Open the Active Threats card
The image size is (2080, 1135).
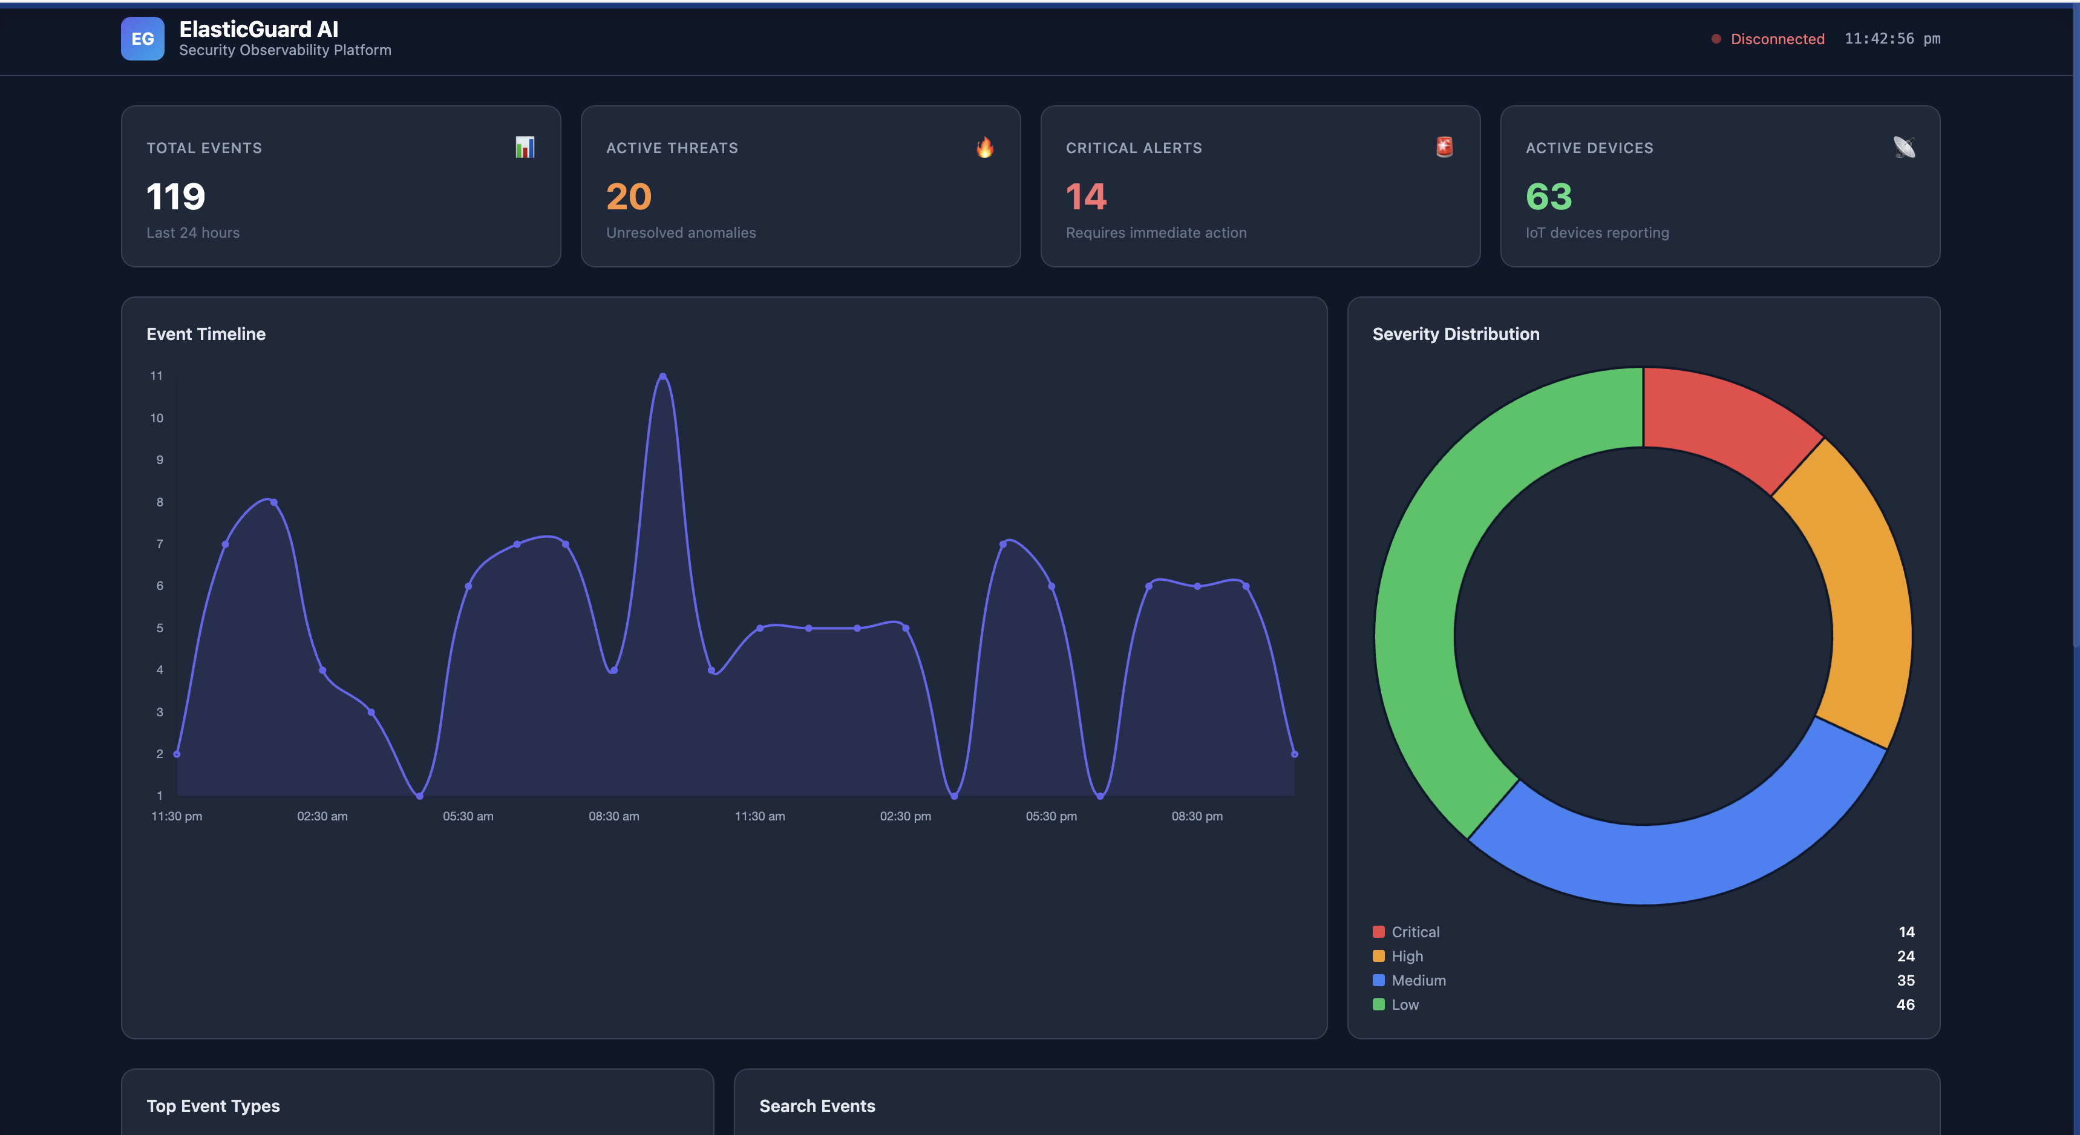click(799, 186)
